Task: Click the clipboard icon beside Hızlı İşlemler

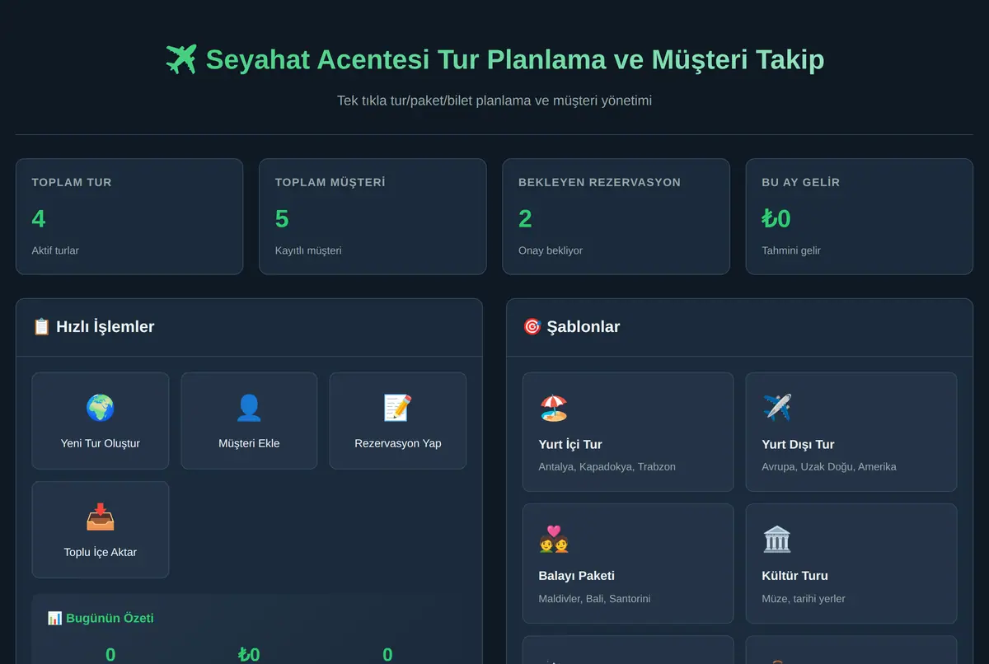Action: [41, 327]
